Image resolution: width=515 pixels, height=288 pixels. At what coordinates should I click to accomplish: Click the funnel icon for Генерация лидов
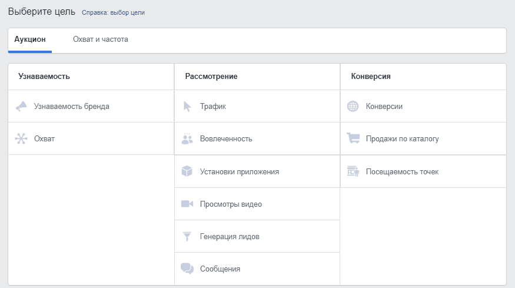tap(187, 236)
